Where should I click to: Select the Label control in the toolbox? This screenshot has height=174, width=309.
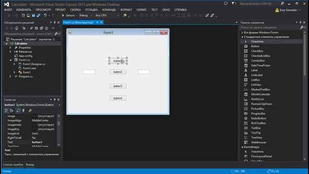point(254,70)
